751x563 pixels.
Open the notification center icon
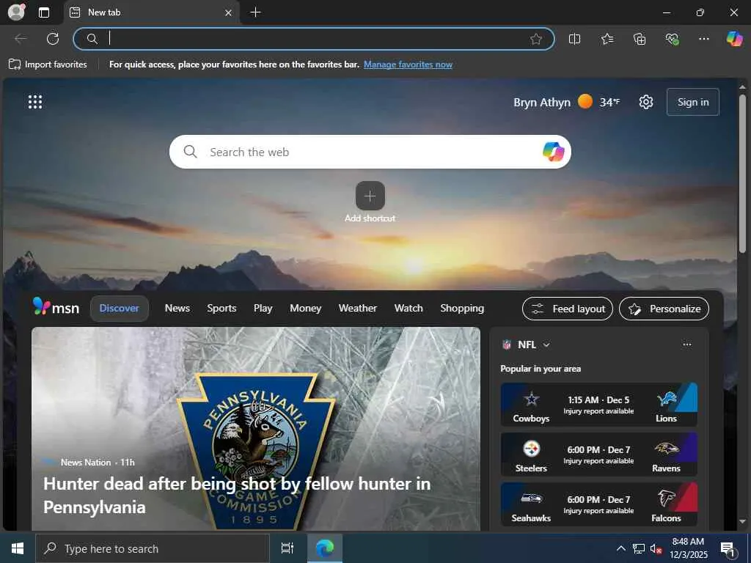(x=728, y=549)
